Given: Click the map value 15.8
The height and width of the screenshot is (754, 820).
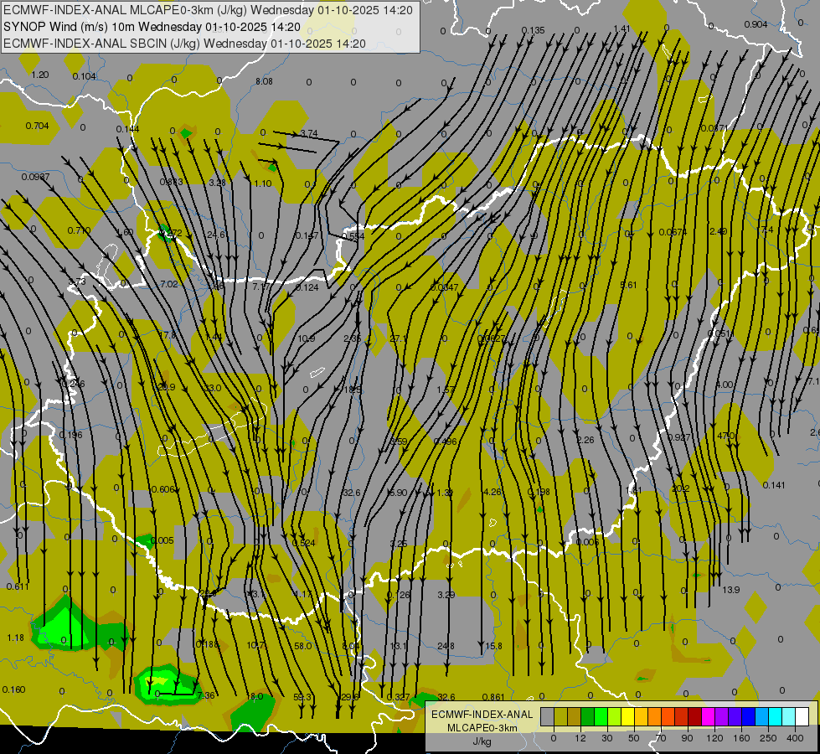Looking at the screenshot, I should tap(493, 646).
